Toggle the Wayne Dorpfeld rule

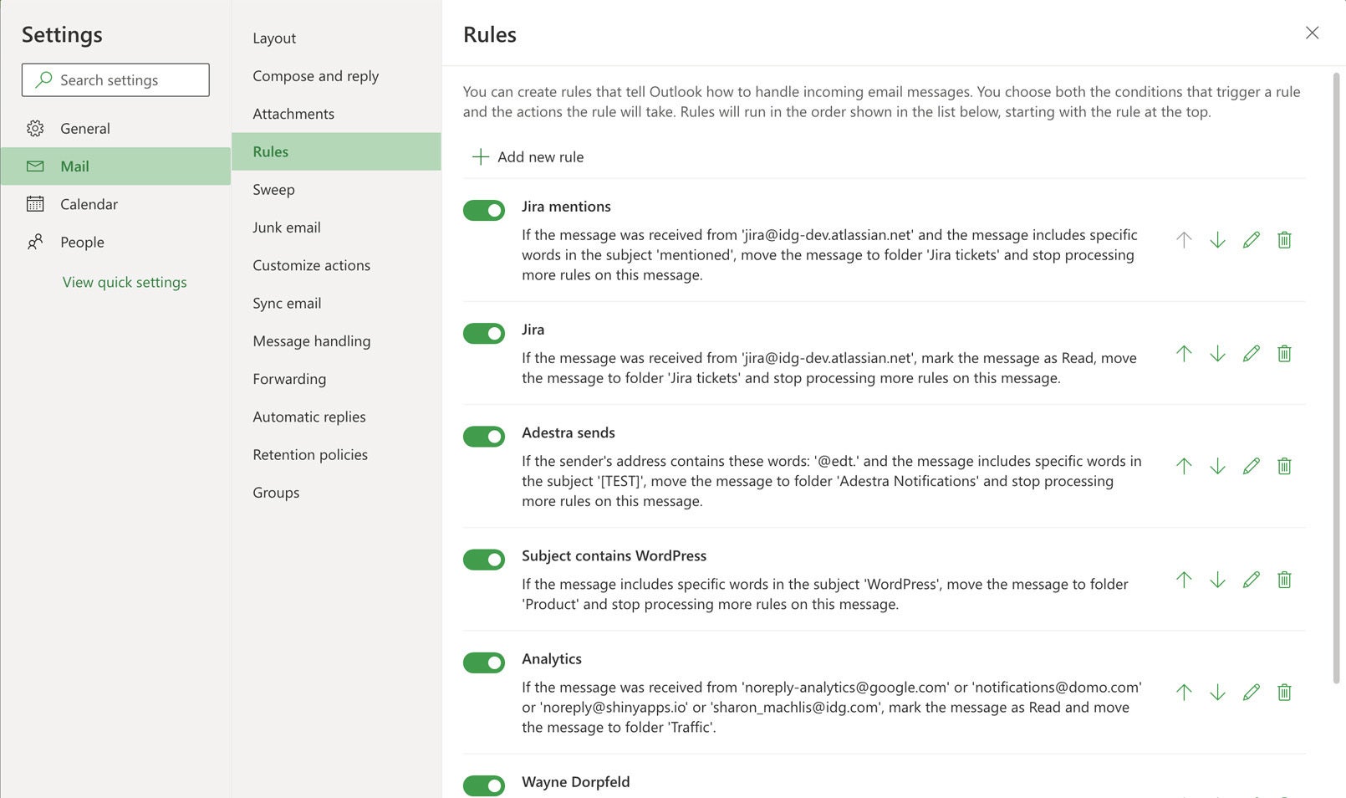(484, 785)
